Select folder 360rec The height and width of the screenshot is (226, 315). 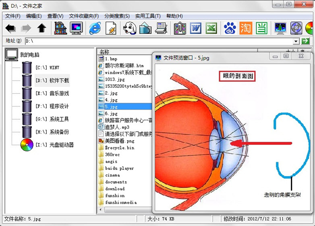(112, 154)
